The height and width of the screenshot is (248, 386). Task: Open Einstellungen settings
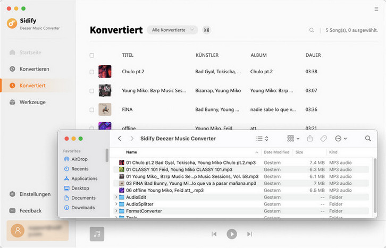pyautogui.click(x=30, y=194)
